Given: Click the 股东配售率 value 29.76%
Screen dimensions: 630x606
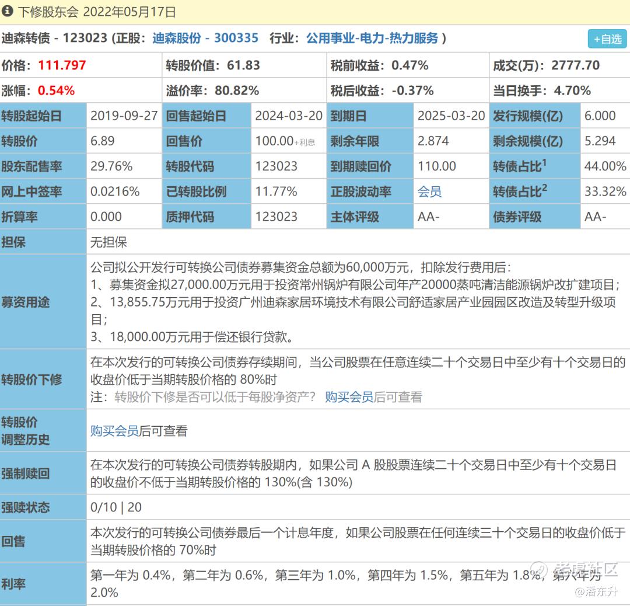Looking at the screenshot, I should point(111,166).
